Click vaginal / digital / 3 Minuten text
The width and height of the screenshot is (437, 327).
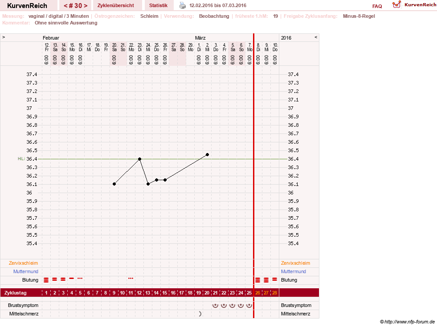58,16
